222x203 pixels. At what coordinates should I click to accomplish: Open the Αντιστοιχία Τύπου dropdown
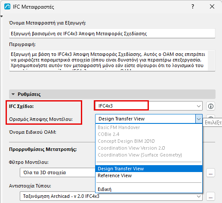[x=111, y=196]
